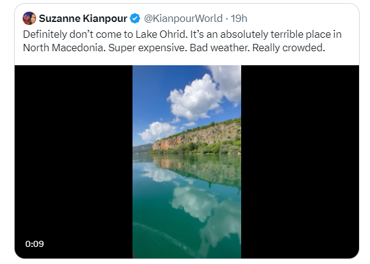Click the boat wake ripple at the video bottom
This screenshot has height=264, width=370.
pos(165,238)
